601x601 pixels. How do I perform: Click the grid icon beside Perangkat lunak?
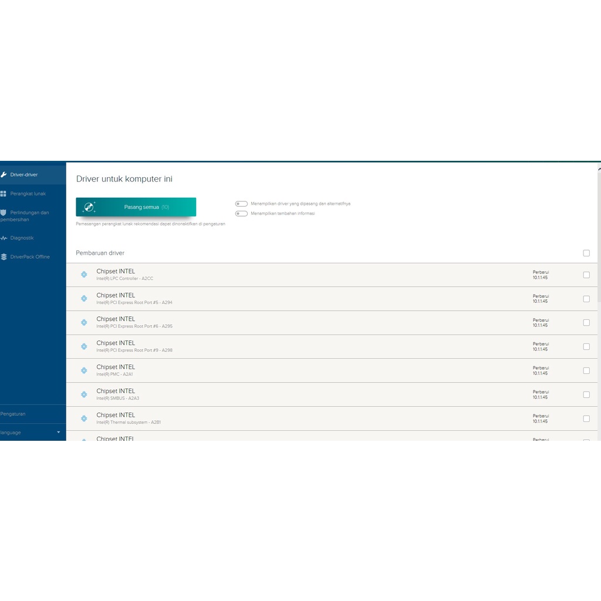point(4,194)
